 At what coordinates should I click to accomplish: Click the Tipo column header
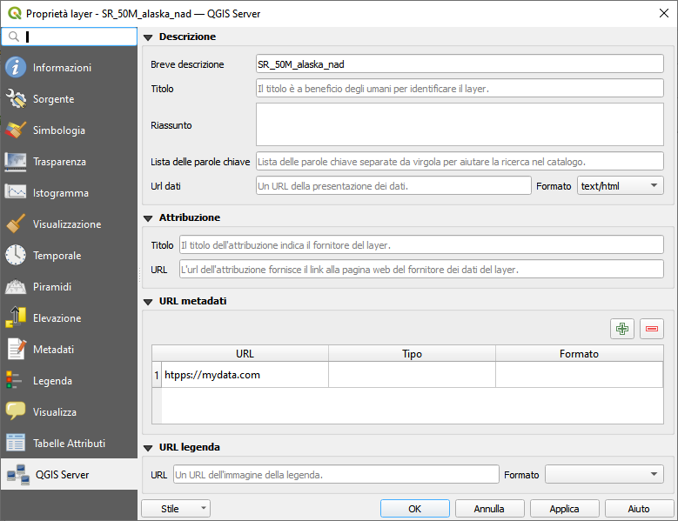[412, 354]
